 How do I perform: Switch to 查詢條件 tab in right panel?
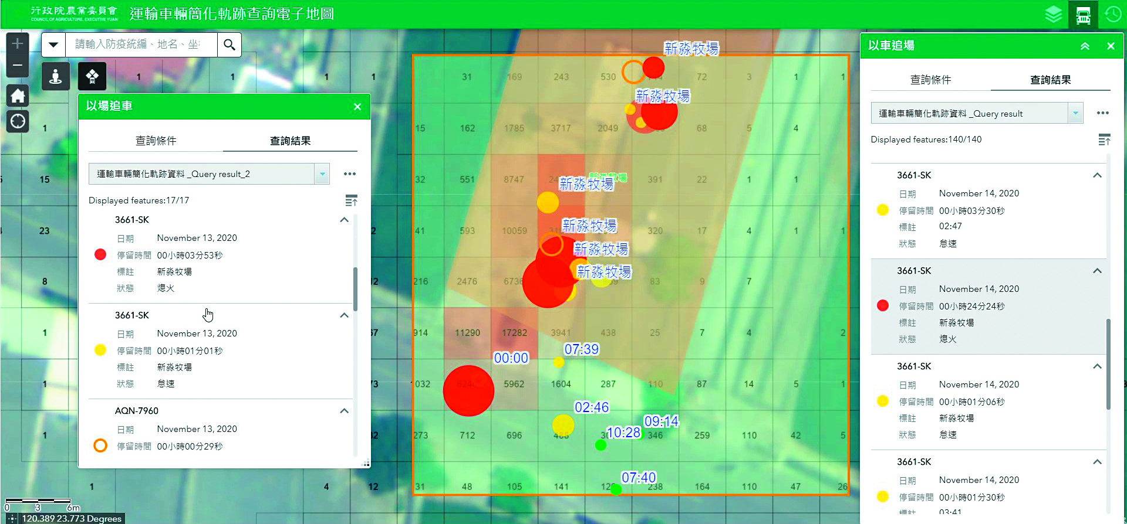[x=930, y=80]
